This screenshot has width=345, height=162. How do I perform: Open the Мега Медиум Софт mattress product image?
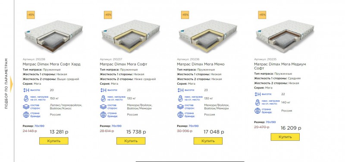(x=285, y=36)
